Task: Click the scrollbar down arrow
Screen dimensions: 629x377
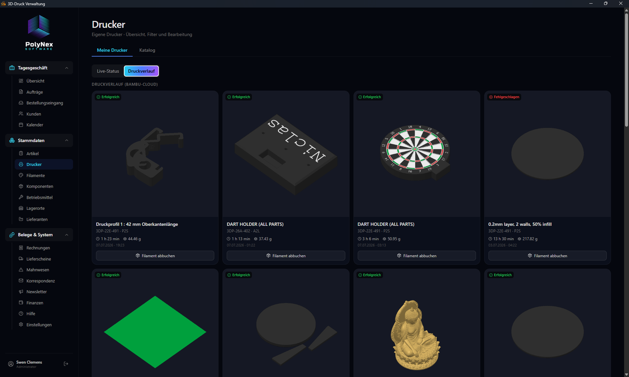Action: pos(626,374)
